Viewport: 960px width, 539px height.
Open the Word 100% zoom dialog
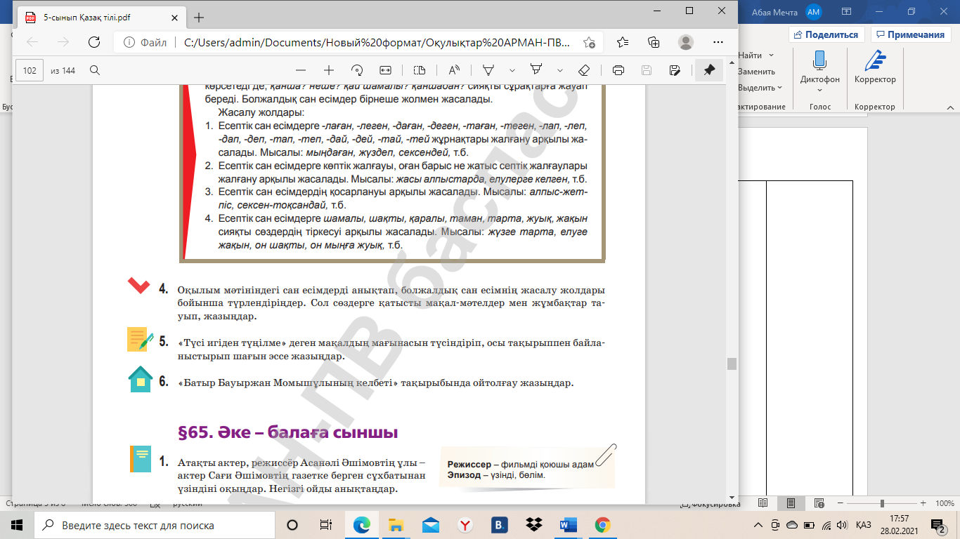945,503
